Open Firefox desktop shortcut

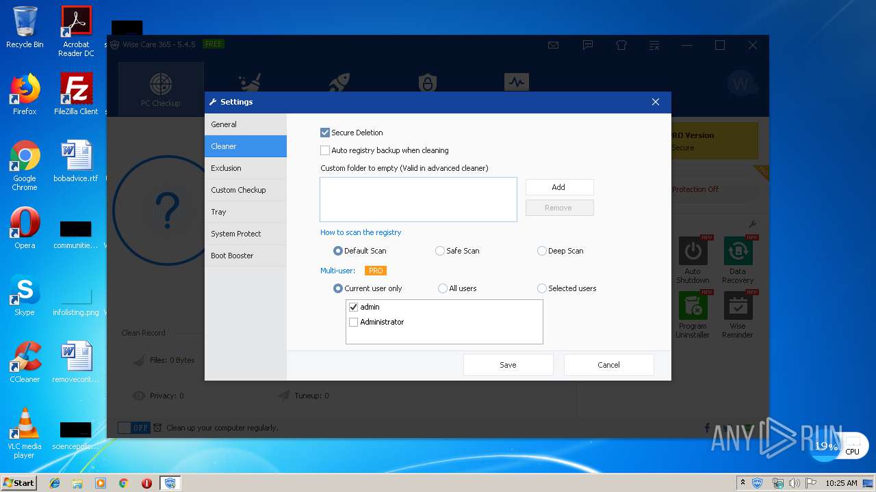pyautogui.click(x=25, y=94)
